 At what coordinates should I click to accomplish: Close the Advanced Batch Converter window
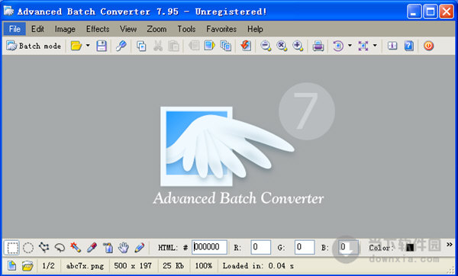(x=447, y=11)
